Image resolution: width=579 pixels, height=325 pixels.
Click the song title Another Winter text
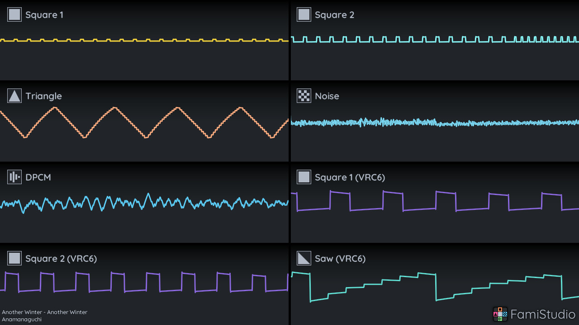pyautogui.click(x=45, y=312)
